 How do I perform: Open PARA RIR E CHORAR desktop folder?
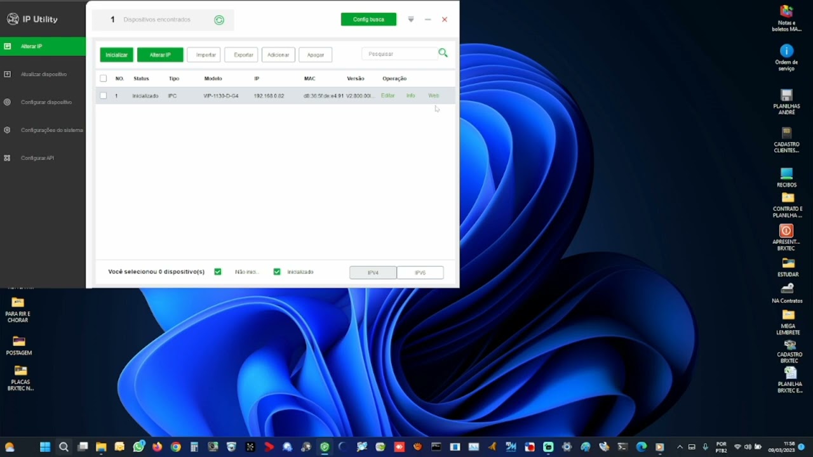point(18,310)
